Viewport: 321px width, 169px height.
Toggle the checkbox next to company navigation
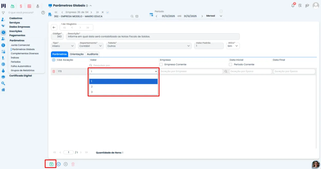pyautogui.click(x=108, y=12)
